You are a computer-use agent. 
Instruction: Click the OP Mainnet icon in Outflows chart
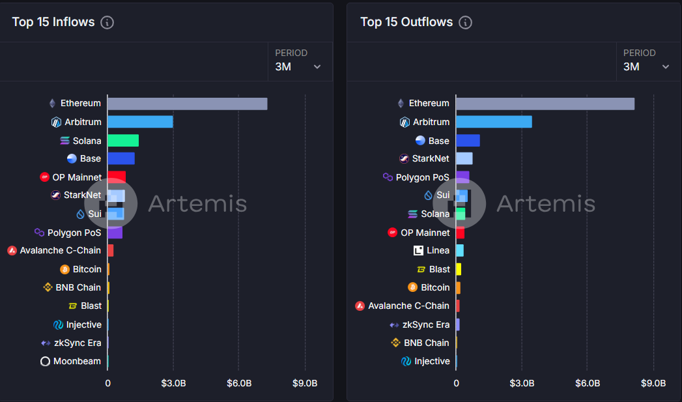tap(392, 233)
